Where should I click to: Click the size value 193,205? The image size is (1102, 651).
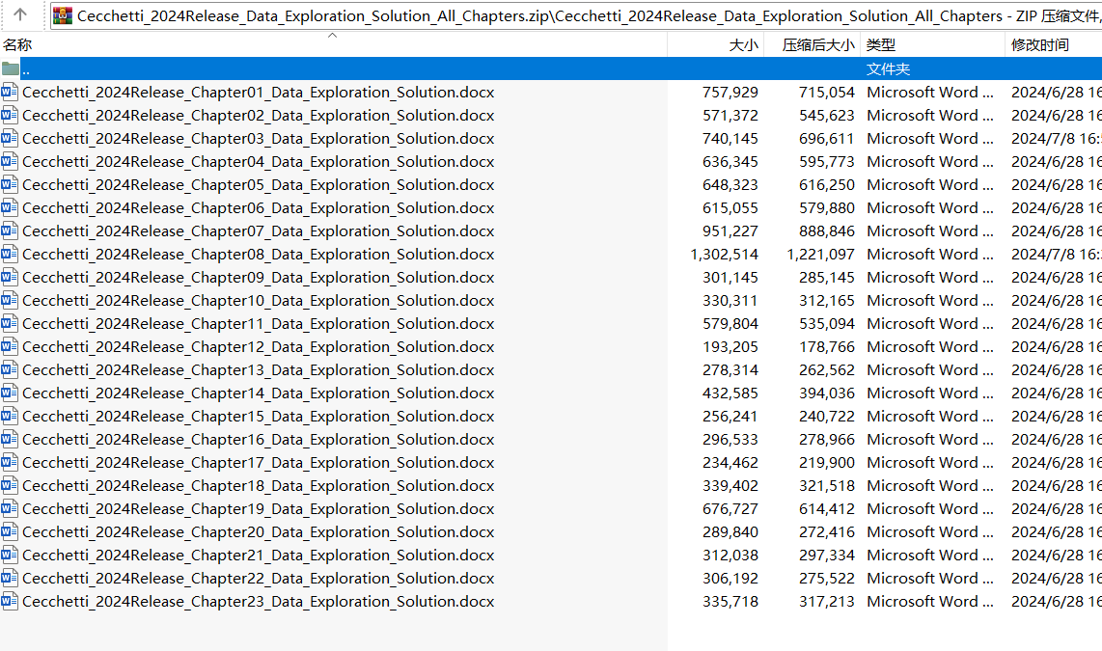(x=730, y=347)
